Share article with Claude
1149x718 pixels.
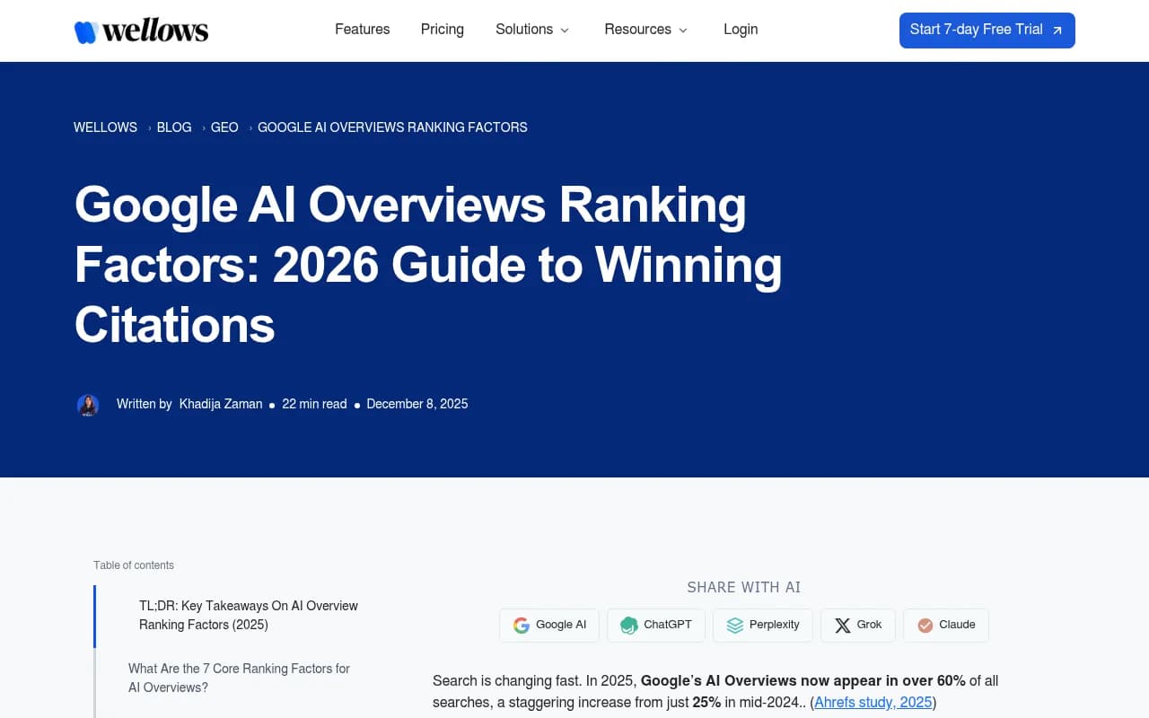(946, 626)
